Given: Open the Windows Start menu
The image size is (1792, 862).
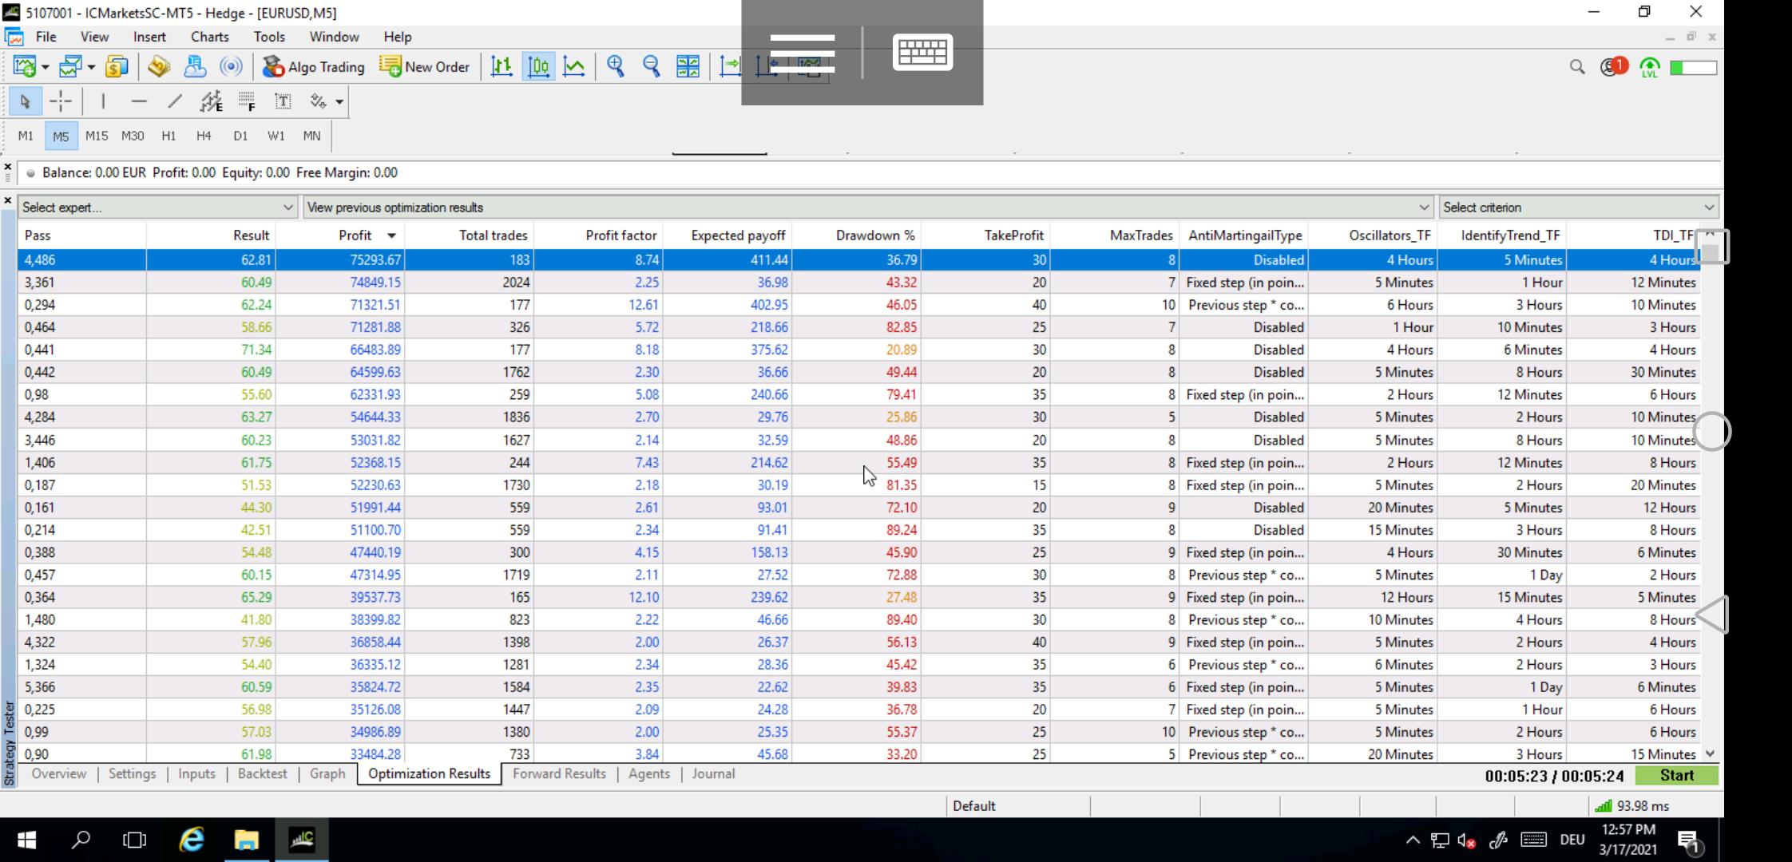Looking at the screenshot, I should 26,840.
